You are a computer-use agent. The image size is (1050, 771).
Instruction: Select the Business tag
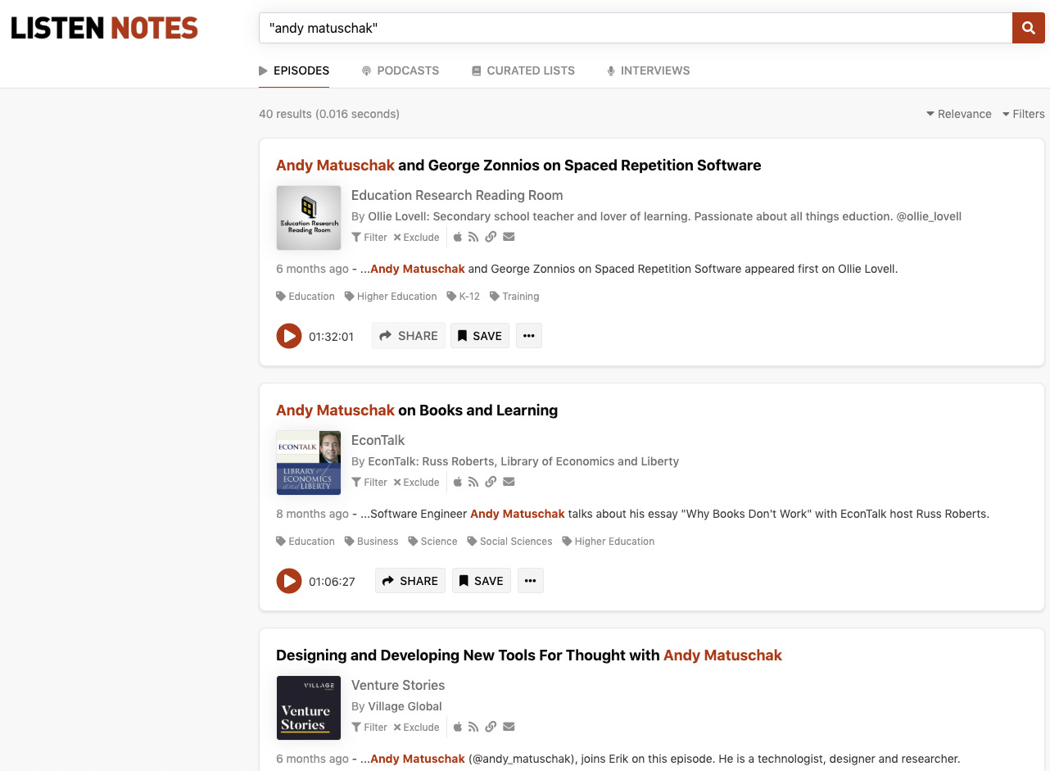click(372, 542)
